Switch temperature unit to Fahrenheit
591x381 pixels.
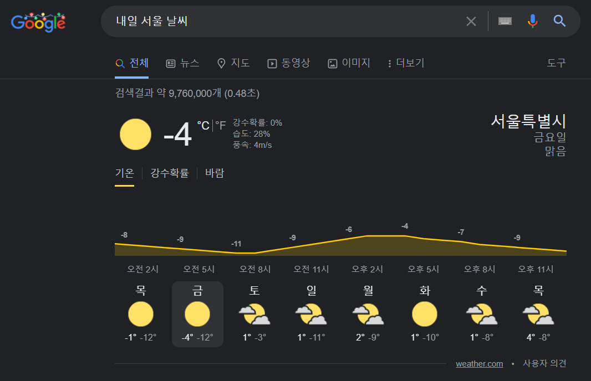(221, 126)
